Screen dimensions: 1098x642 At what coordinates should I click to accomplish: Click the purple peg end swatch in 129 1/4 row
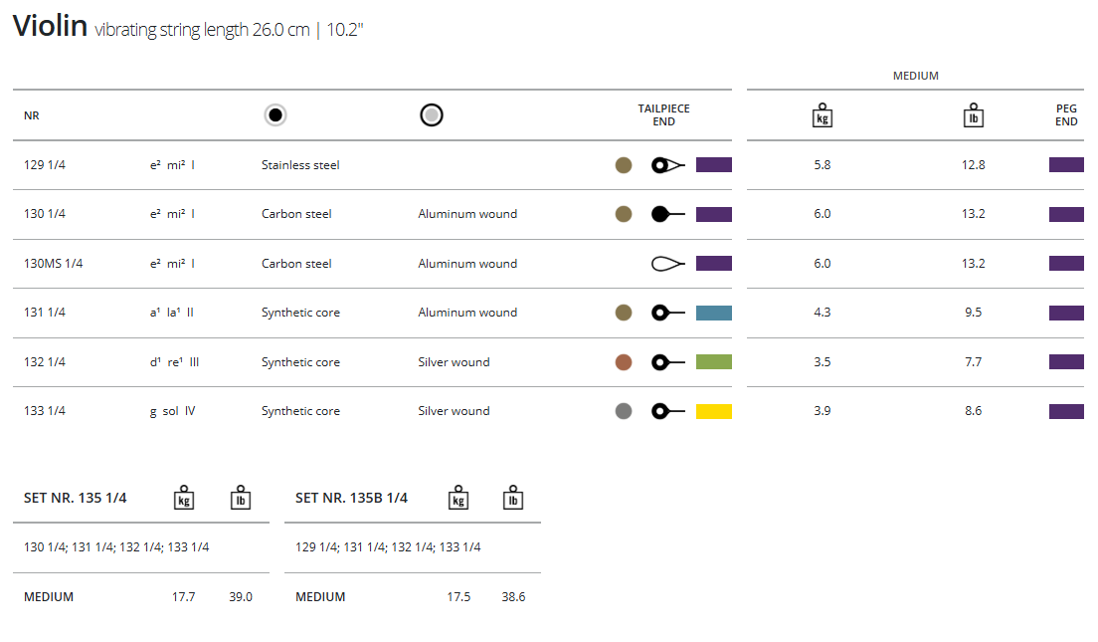tap(1066, 165)
